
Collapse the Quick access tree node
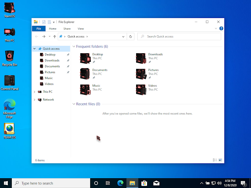pyautogui.click(x=35, y=49)
